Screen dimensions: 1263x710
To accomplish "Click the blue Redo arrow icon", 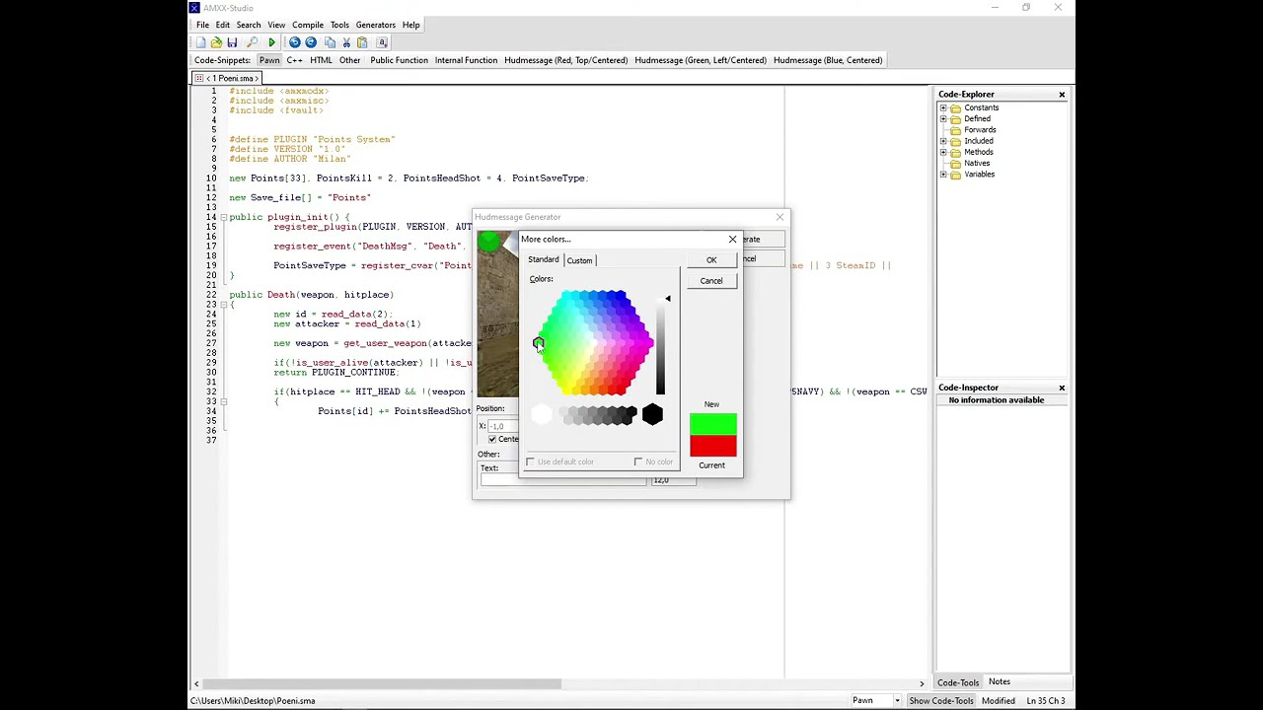I will [x=311, y=42].
